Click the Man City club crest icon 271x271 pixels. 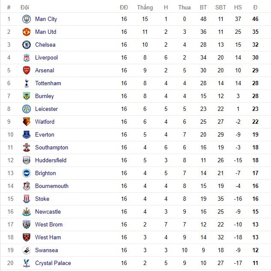(x=27, y=19)
